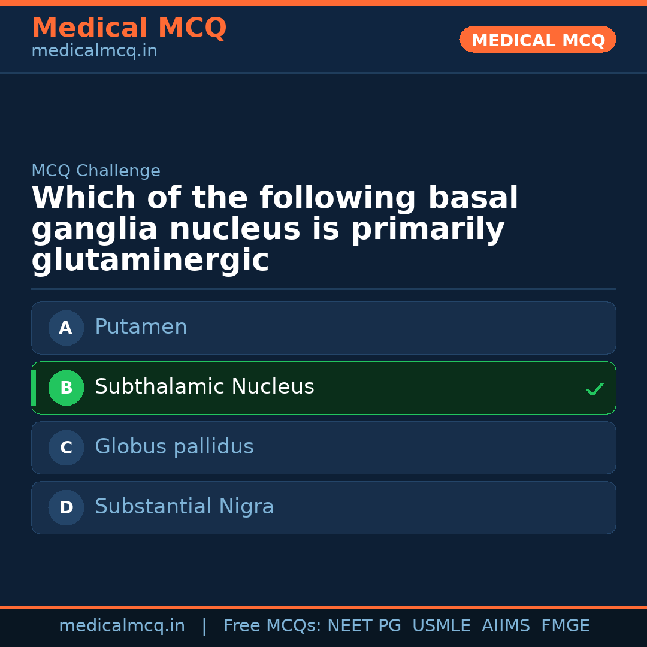The width and height of the screenshot is (647, 647).
Task: Click the green B badge icon
Action: [66, 388]
